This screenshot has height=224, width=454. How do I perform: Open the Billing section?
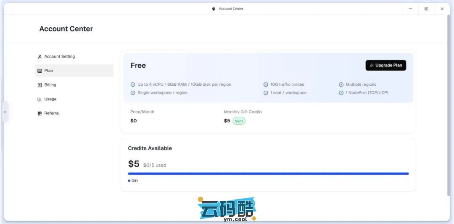click(x=50, y=85)
